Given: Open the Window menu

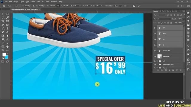Looking at the screenshot, I should coord(54,2).
